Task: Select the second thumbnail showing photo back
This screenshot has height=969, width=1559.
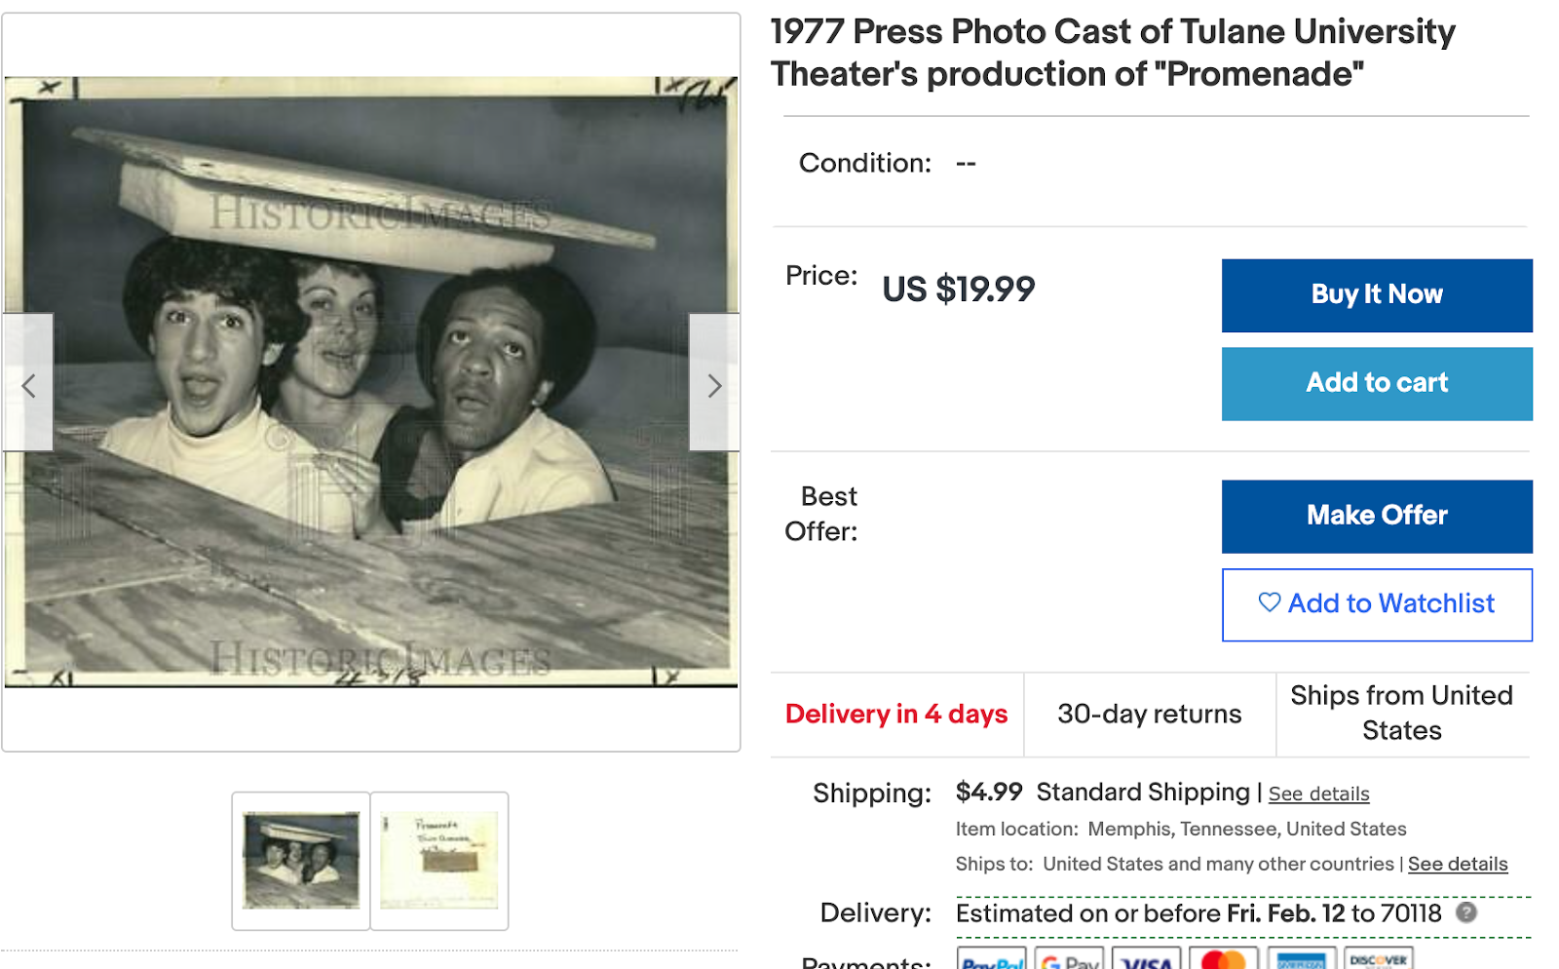Action: (439, 860)
